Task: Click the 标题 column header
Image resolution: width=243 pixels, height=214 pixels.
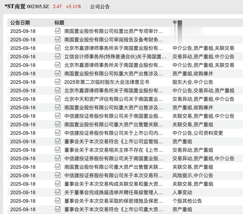Action: tap(59, 23)
